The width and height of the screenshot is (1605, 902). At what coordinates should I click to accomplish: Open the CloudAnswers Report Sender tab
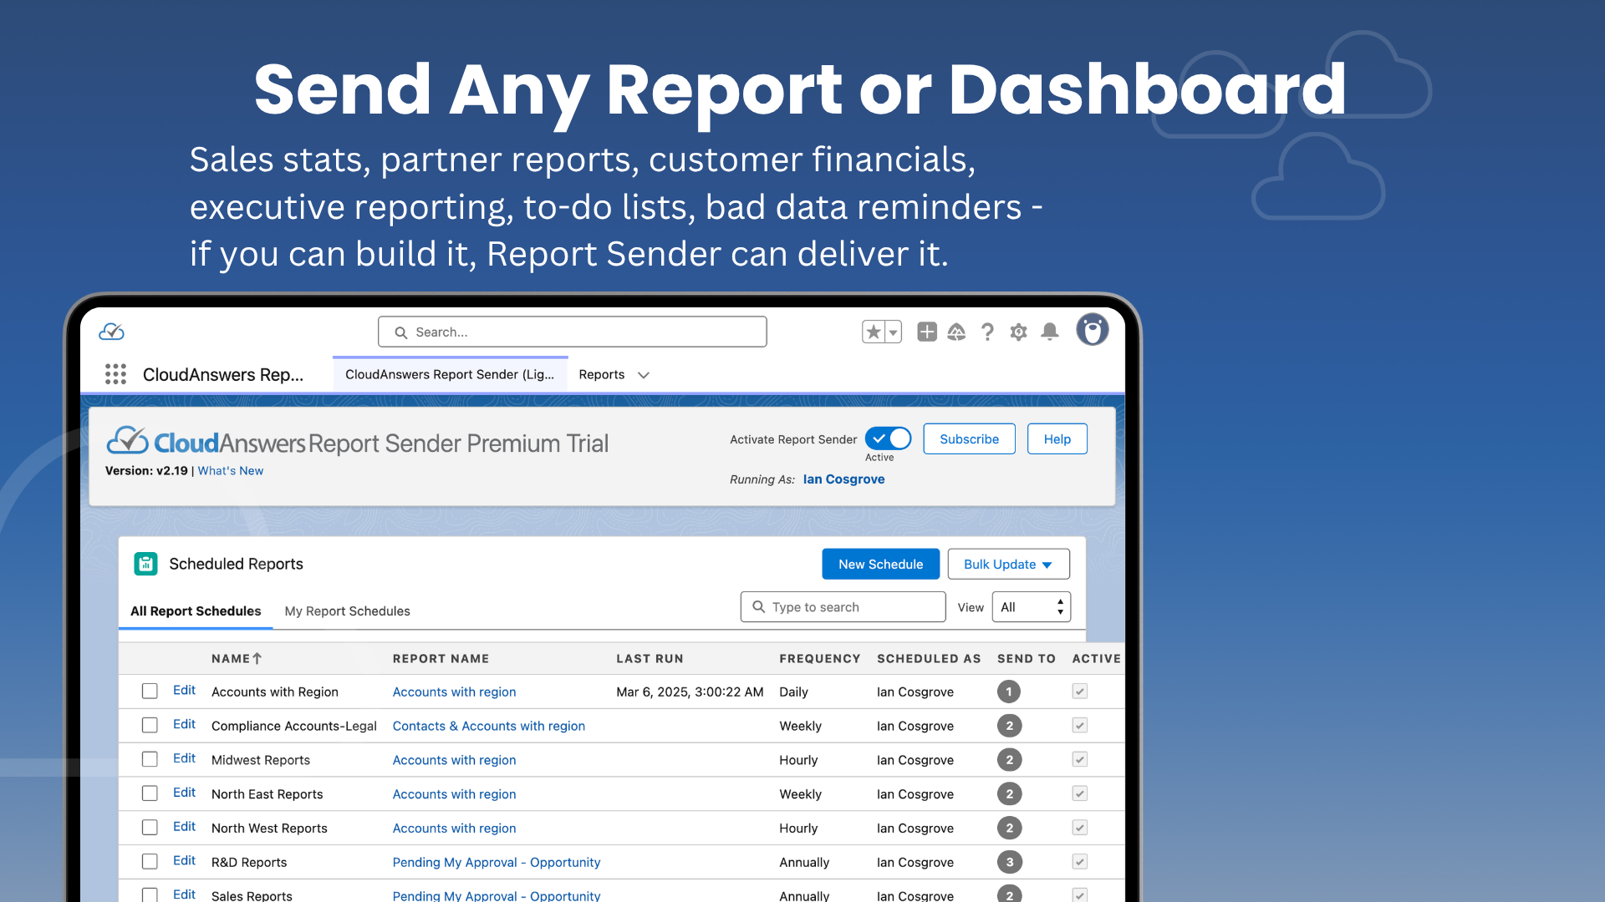[x=450, y=374]
